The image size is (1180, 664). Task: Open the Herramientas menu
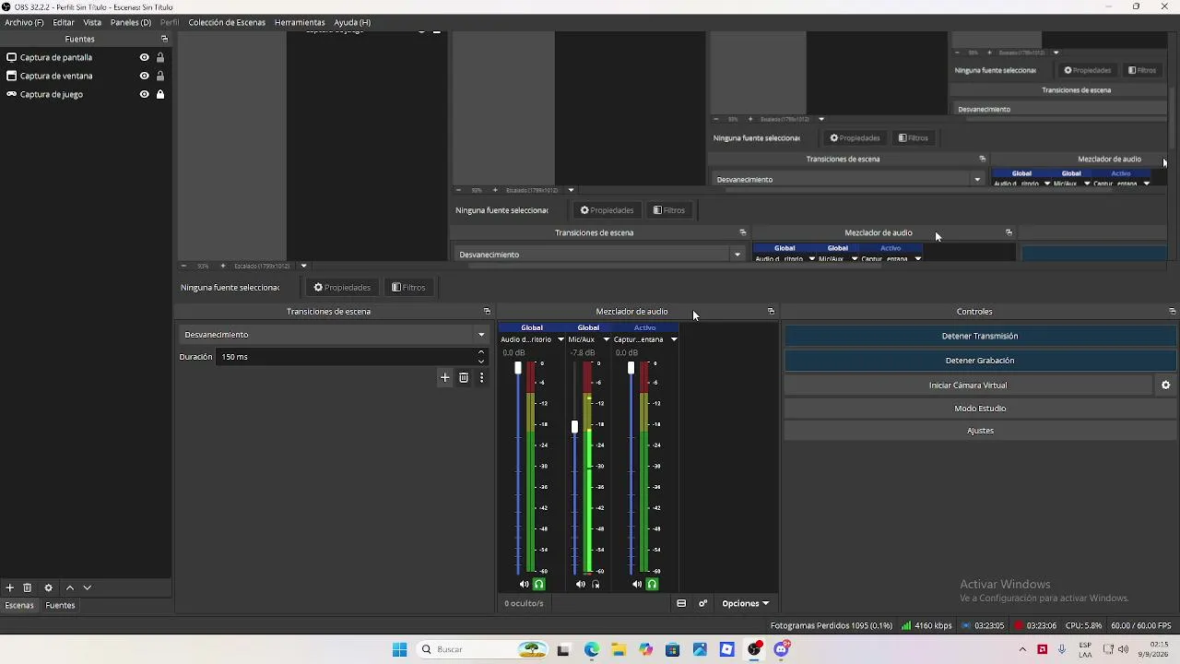[x=300, y=22]
